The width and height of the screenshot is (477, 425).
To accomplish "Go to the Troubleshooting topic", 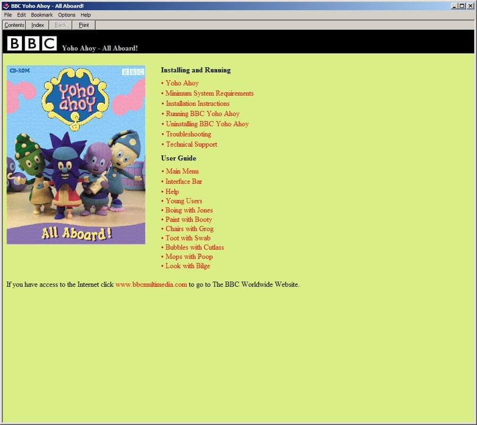I will (x=188, y=134).
